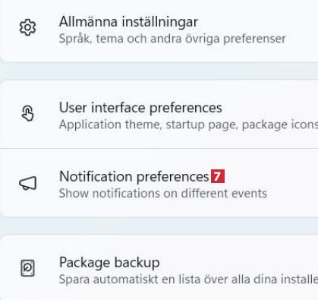This screenshot has width=318, height=300.
Task: Click the 'Application theme, startup page' description text
Action: [188, 125]
